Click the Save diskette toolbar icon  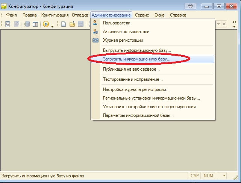pyautogui.click(x=80, y=24)
